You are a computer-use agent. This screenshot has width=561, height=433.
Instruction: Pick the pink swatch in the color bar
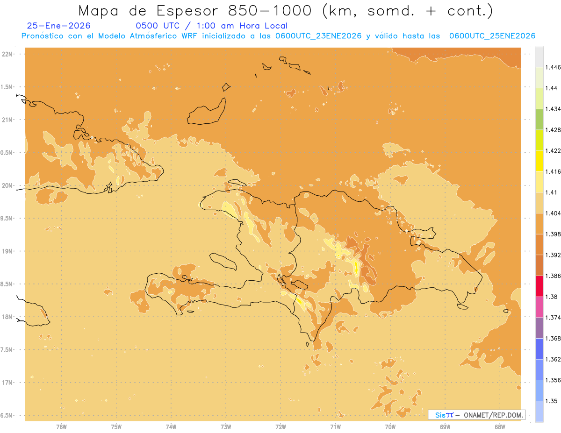coord(539,307)
